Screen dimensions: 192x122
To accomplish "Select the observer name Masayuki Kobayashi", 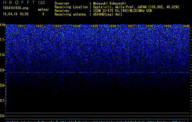I will pyautogui.click(x=110, y=3).
